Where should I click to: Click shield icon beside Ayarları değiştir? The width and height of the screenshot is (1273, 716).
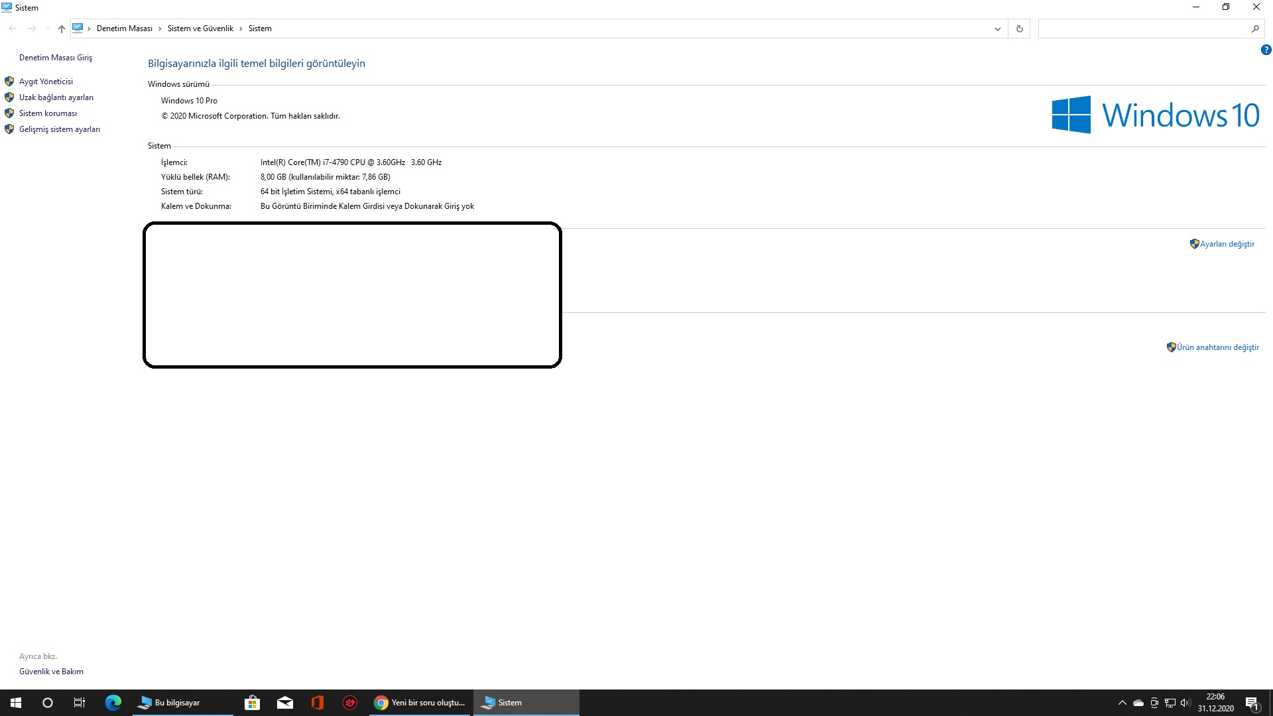[x=1194, y=244]
